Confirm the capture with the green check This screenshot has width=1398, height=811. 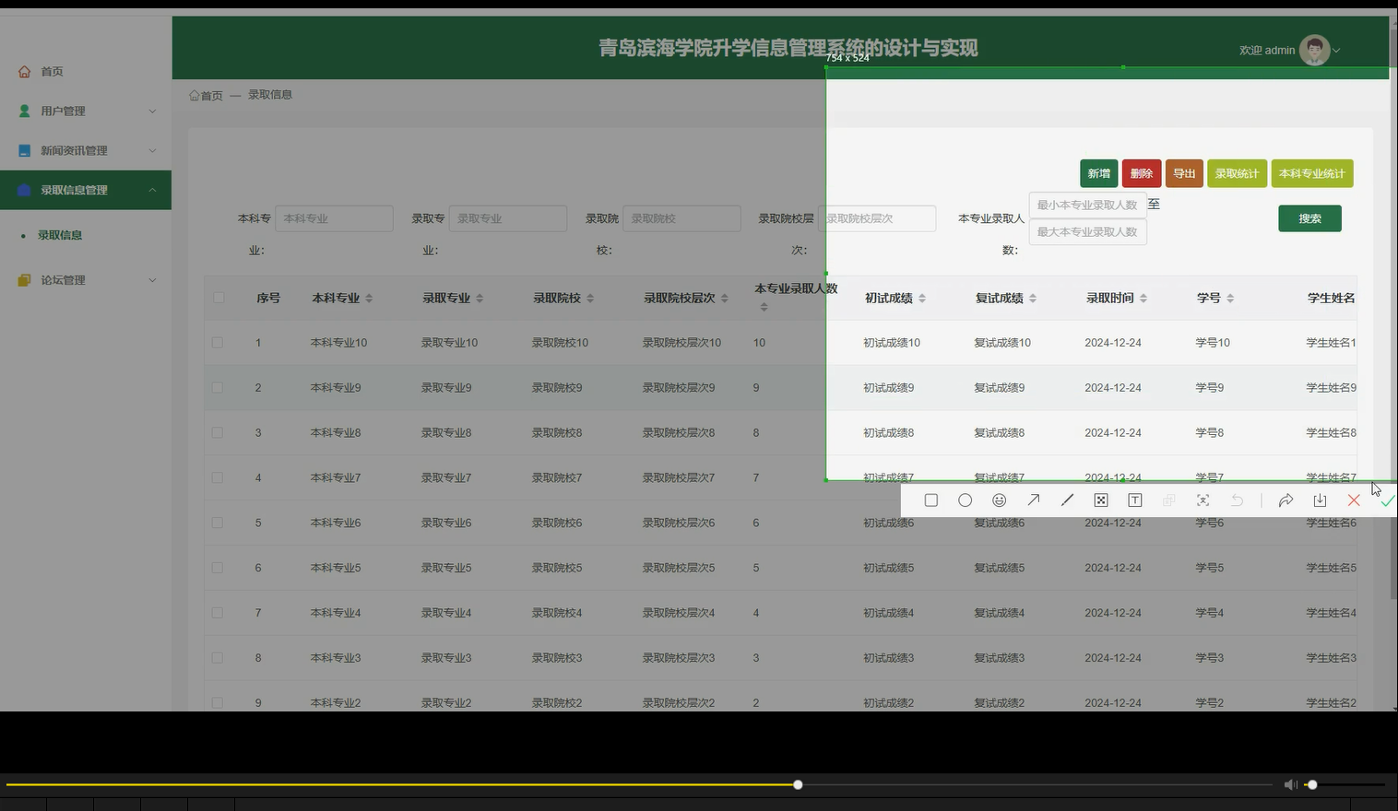pos(1387,500)
